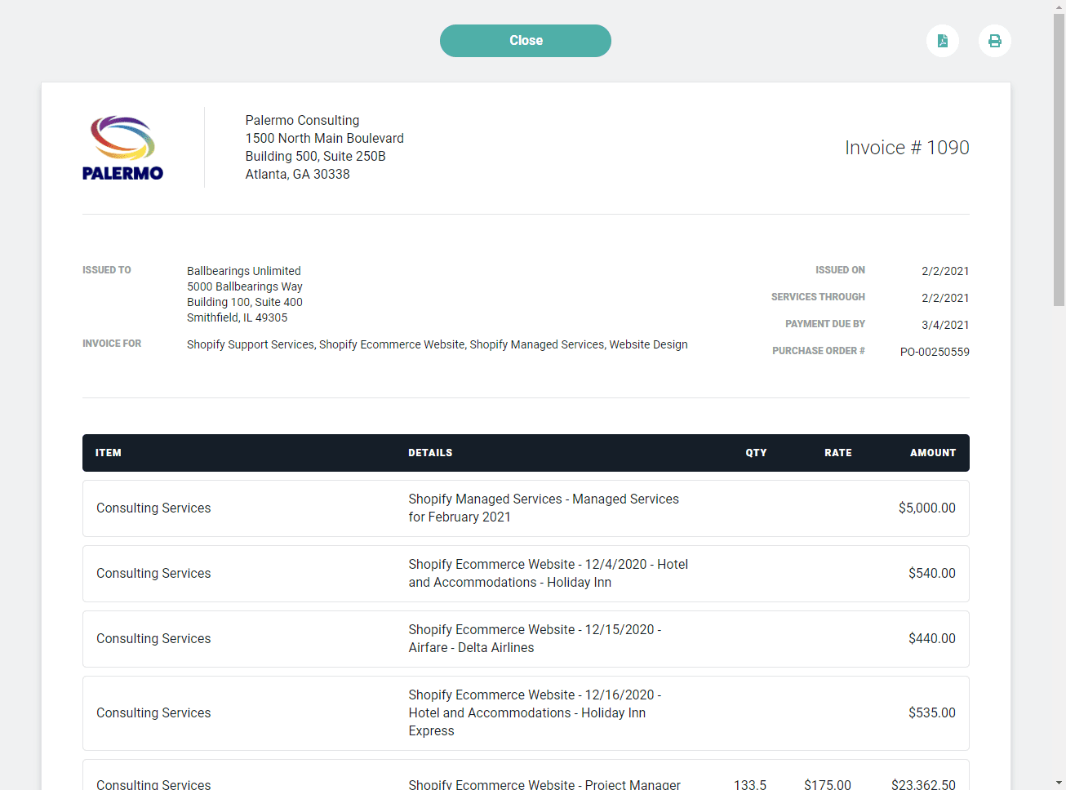The width and height of the screenshot is (1066, 790).
Task: Click the DETAILS column header
Action: coord(430,453)
